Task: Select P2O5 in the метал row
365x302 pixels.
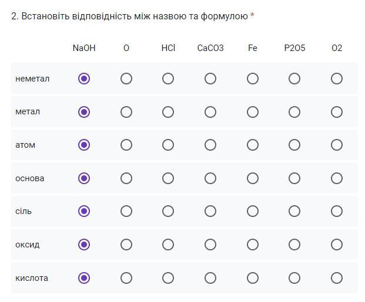Action: point(294,112)
